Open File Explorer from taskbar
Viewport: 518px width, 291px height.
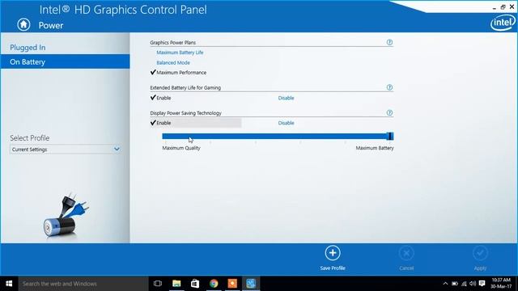click(176, 284)
